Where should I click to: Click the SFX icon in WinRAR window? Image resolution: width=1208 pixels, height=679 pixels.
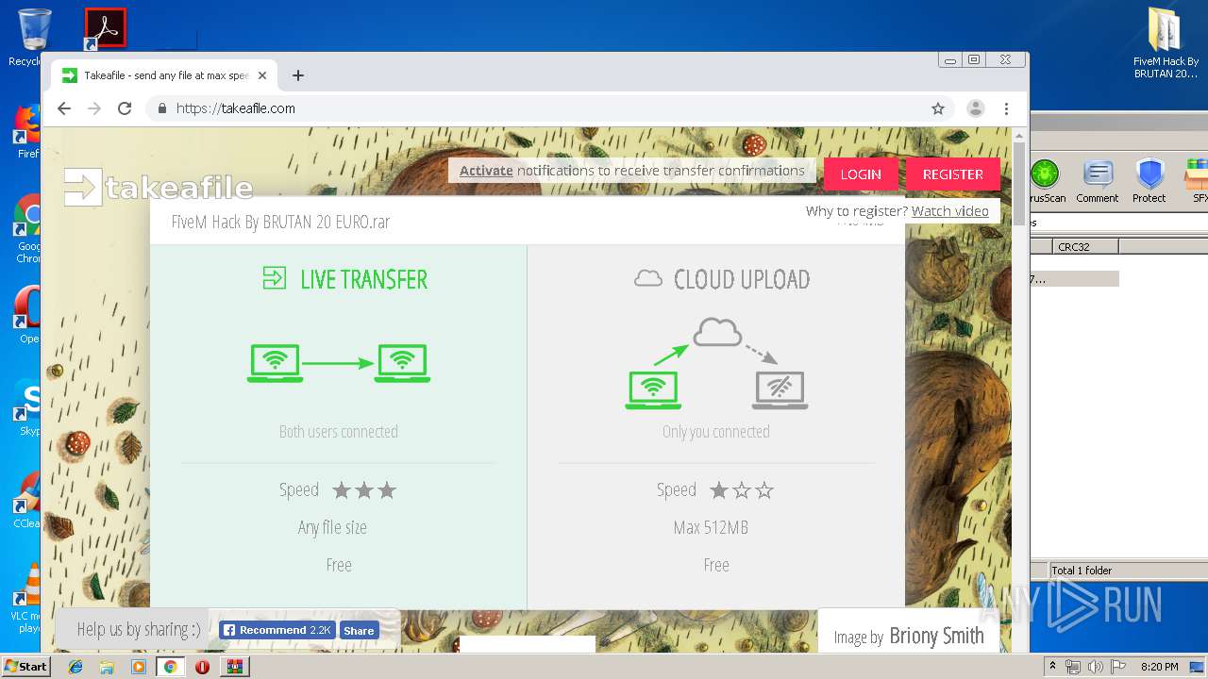coord(1199,181)
